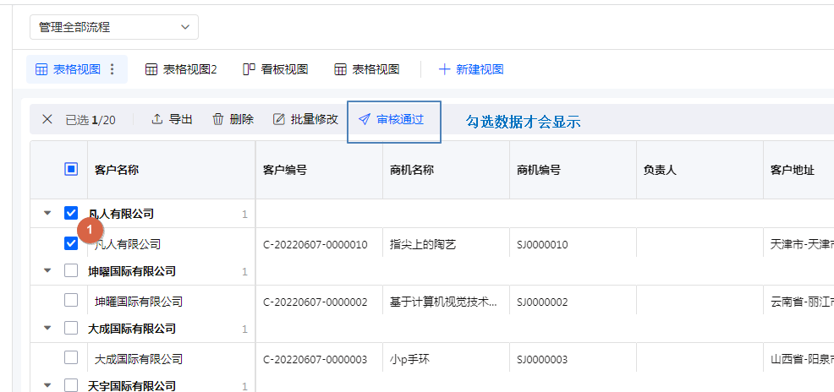This screenshot has width=834, height=392.
Task: Collapse the 大成国际有限公司 group arrow
Action: click(47, 329)
